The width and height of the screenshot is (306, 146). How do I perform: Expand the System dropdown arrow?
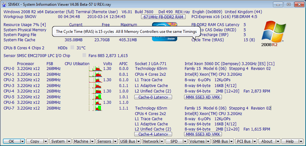click(x=69, y=141)
